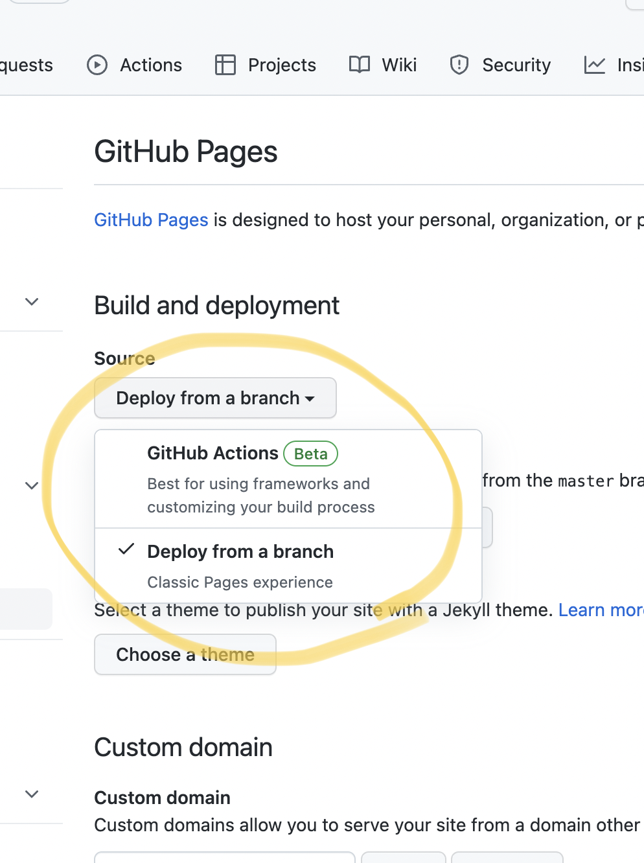Follow the blue GitHub Pages link

coord(151,220)
